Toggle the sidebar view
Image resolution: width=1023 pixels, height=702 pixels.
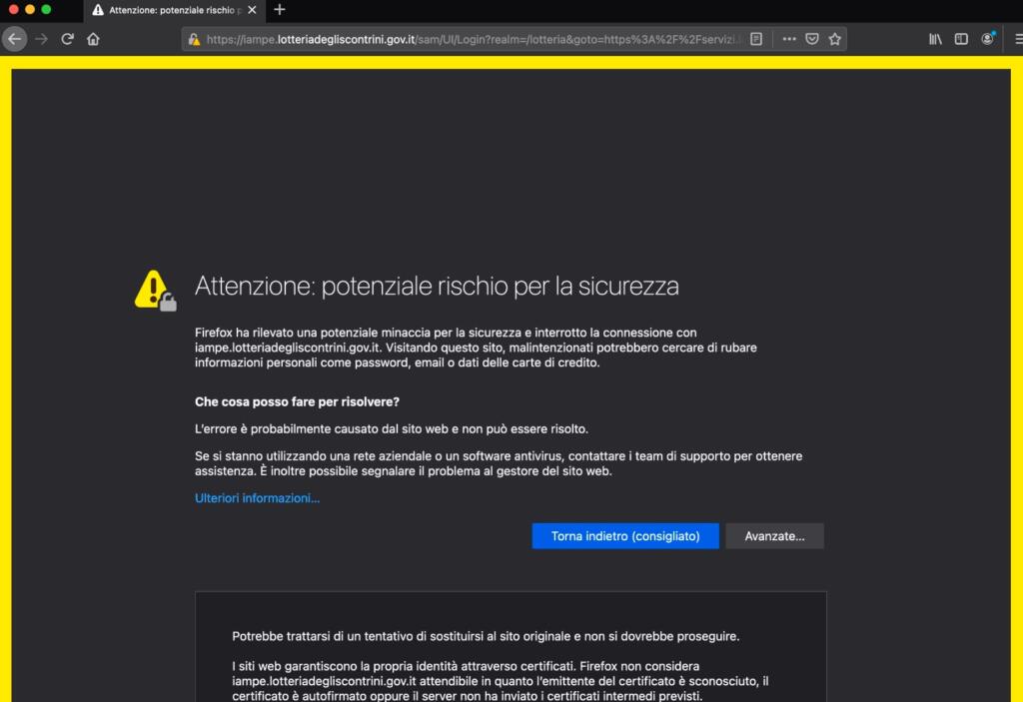961,39
